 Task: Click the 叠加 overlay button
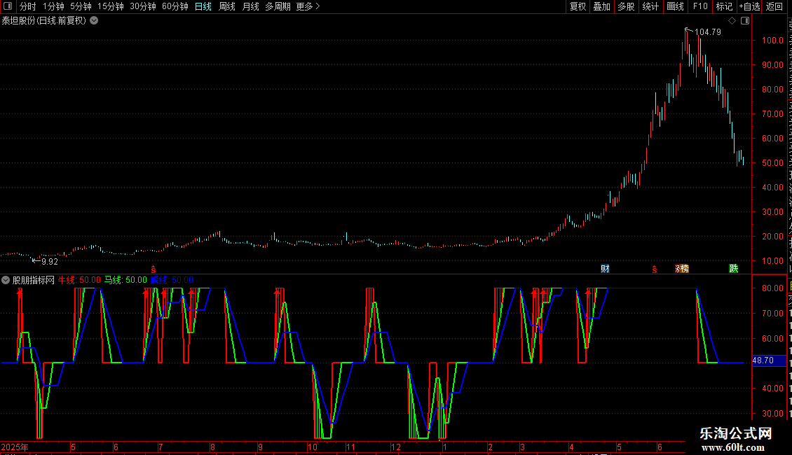point(601,6)
